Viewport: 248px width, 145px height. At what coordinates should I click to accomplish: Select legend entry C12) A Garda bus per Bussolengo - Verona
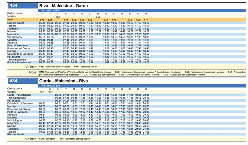pos(184,75)
